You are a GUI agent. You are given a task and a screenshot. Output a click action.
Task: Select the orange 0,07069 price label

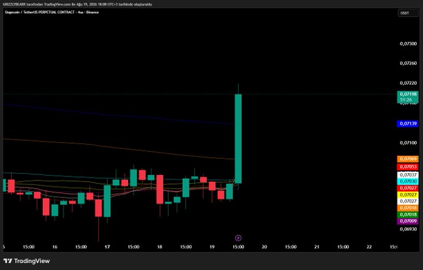[408, 159]
